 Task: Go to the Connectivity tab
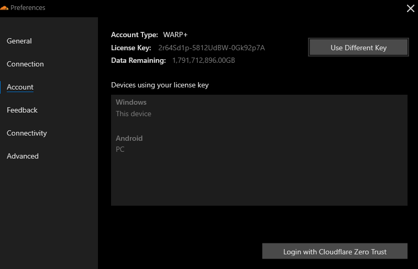pos(27,133)
